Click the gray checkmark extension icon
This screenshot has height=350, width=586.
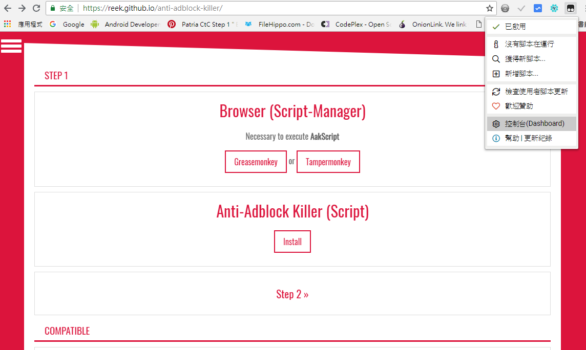click(x=521, y=8)
